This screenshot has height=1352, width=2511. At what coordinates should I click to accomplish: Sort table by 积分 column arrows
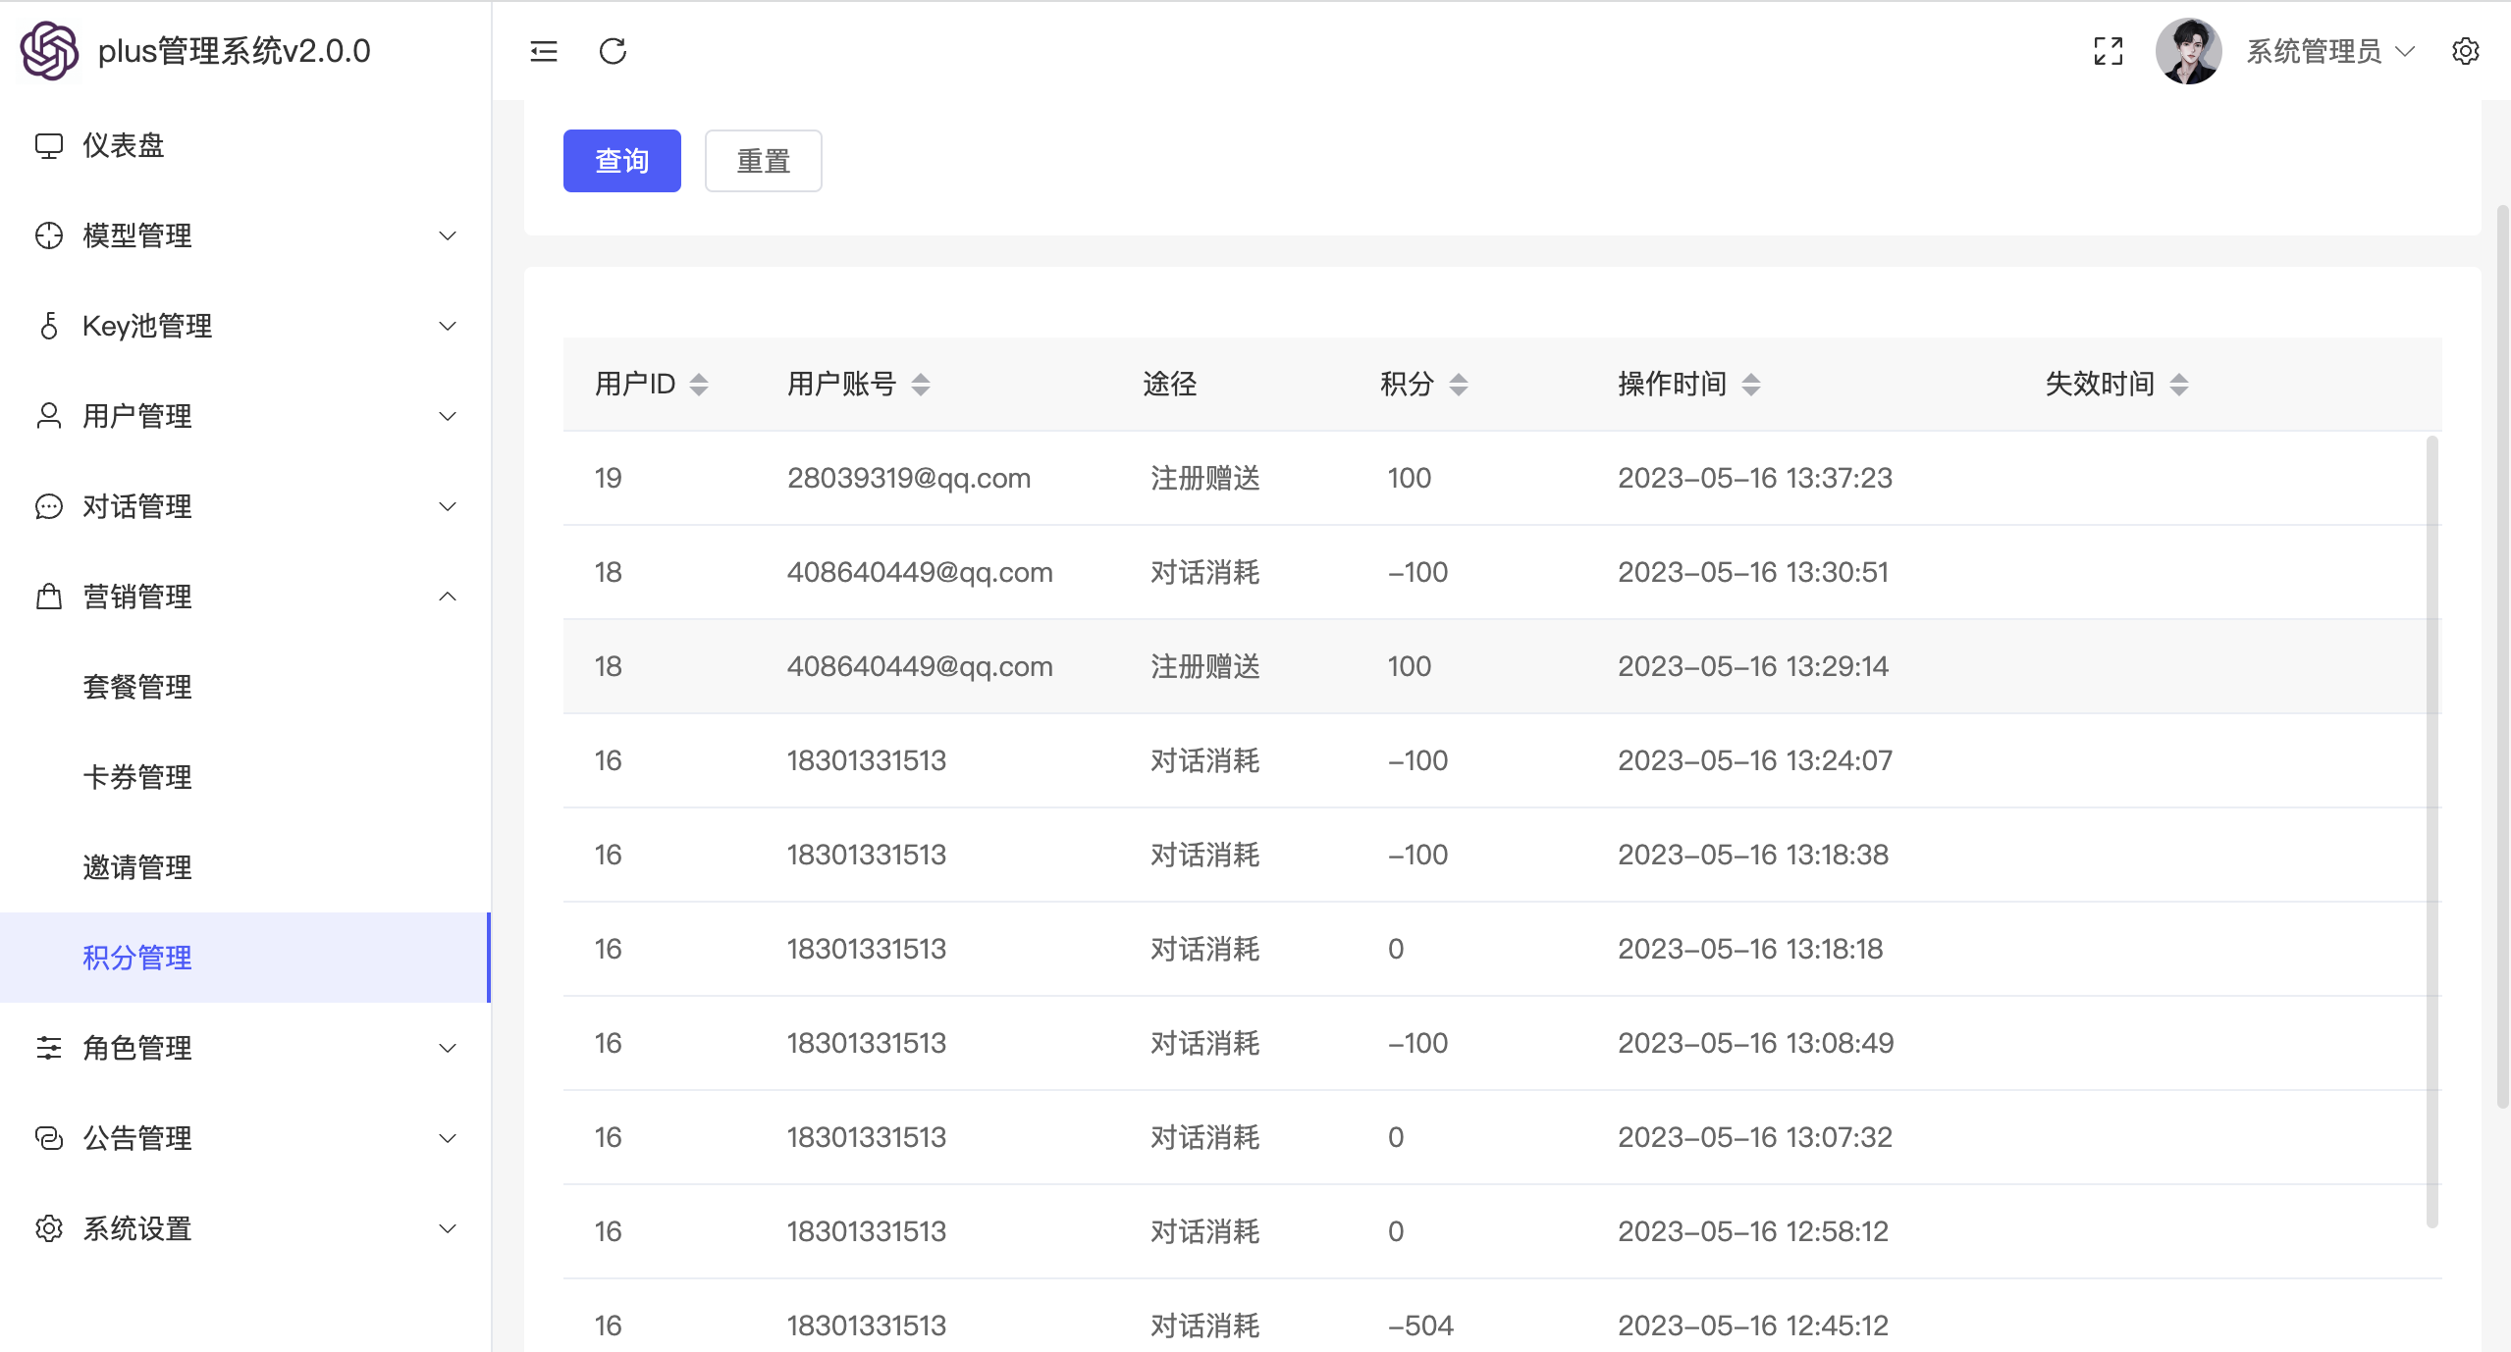1459,385
